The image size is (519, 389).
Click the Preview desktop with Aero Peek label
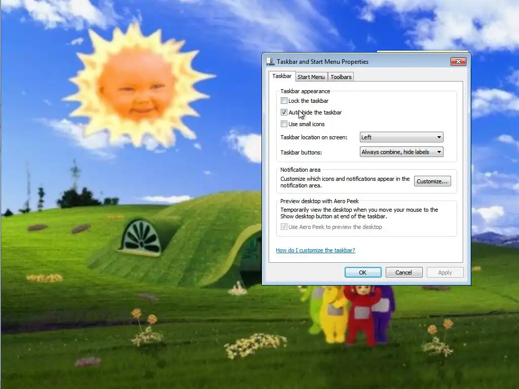click(319, 201)
